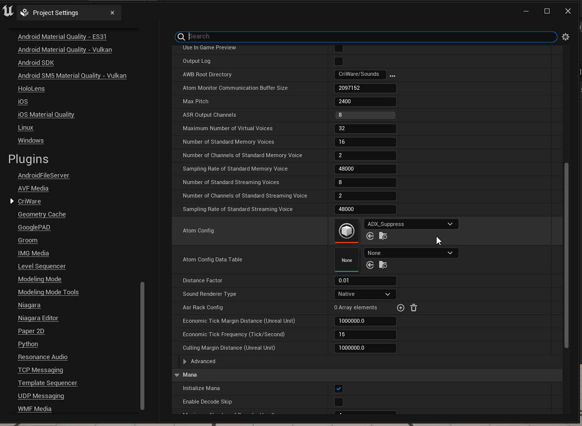
Task: Open Geometry Cache plugin settings
Action: point(42,214)
